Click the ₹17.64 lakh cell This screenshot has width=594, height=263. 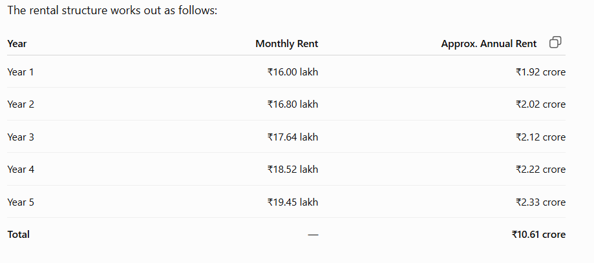(292, 137)
